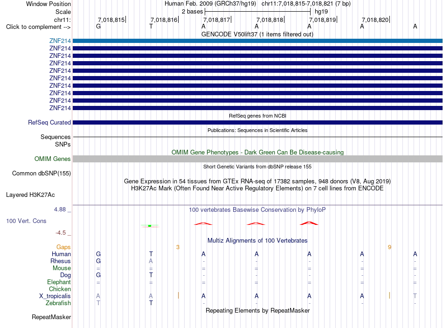Open the OMIM Genes track label

[x=52, y=159]
